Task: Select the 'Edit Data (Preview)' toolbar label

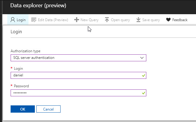Action: [x=53, y=20]
